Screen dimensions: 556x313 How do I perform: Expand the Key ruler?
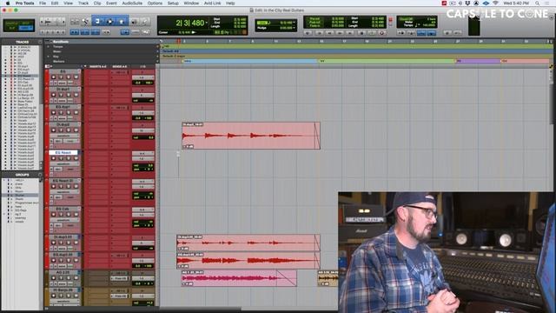point(49,57)
